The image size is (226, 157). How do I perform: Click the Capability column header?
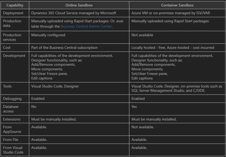pyautogui.click(x=15, y=5)
